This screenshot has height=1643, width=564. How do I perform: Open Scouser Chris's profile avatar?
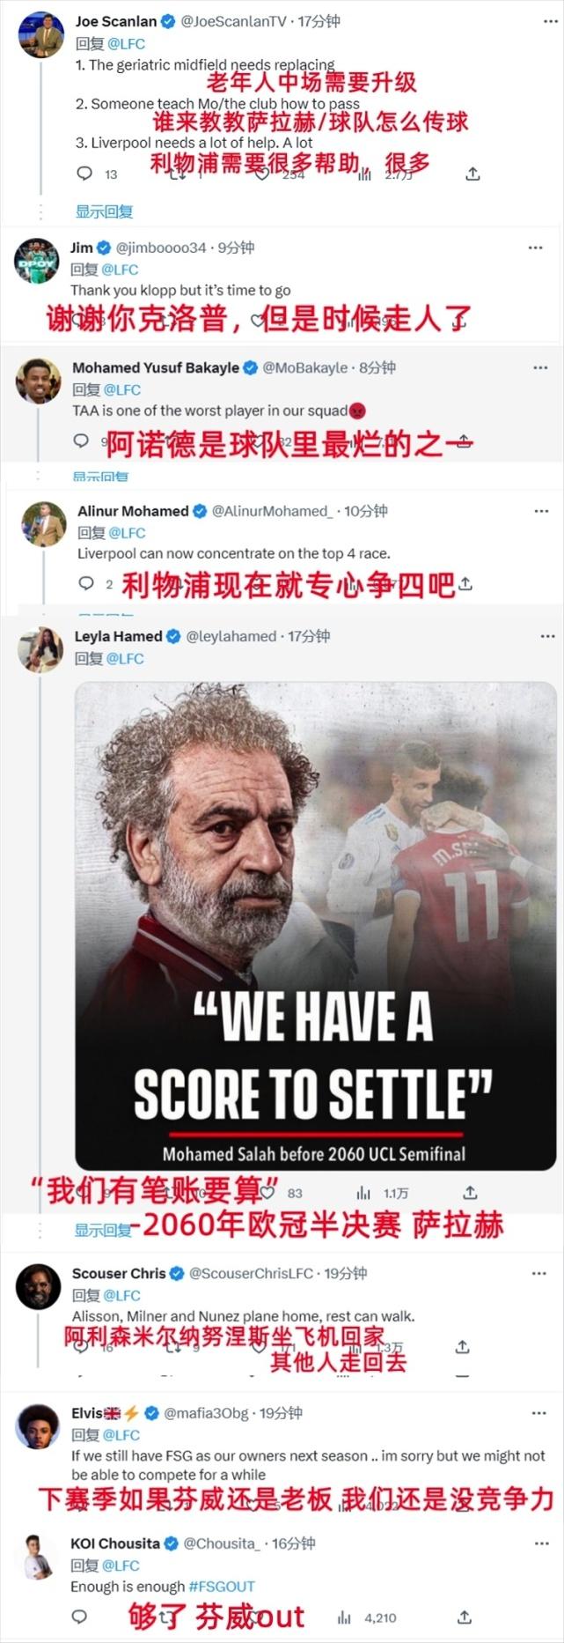pos(38,1286)
